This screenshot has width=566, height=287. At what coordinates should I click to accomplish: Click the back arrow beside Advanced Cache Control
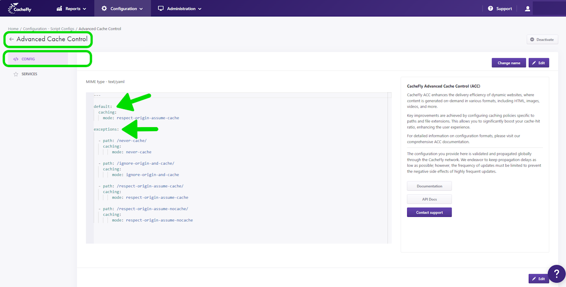[11, 39]
